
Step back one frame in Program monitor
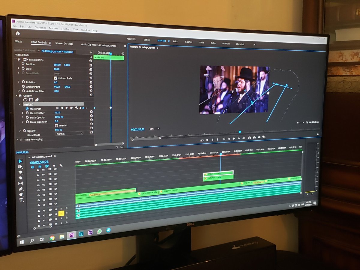point(229,139)
